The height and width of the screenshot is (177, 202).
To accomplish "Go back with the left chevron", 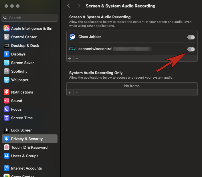I will point(68,6).
